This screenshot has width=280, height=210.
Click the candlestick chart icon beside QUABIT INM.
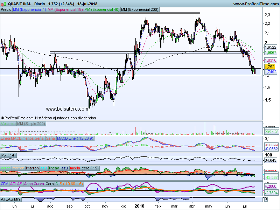[3, 4]
